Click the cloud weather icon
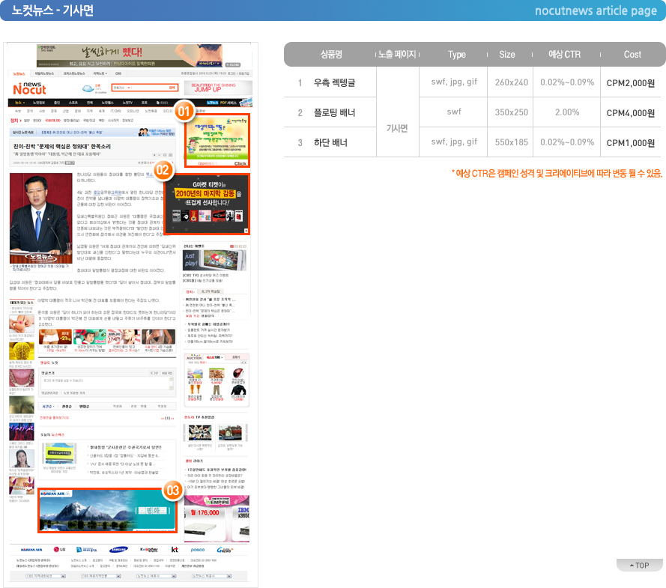This screenshot has height=588, width=666. (88, 88)
